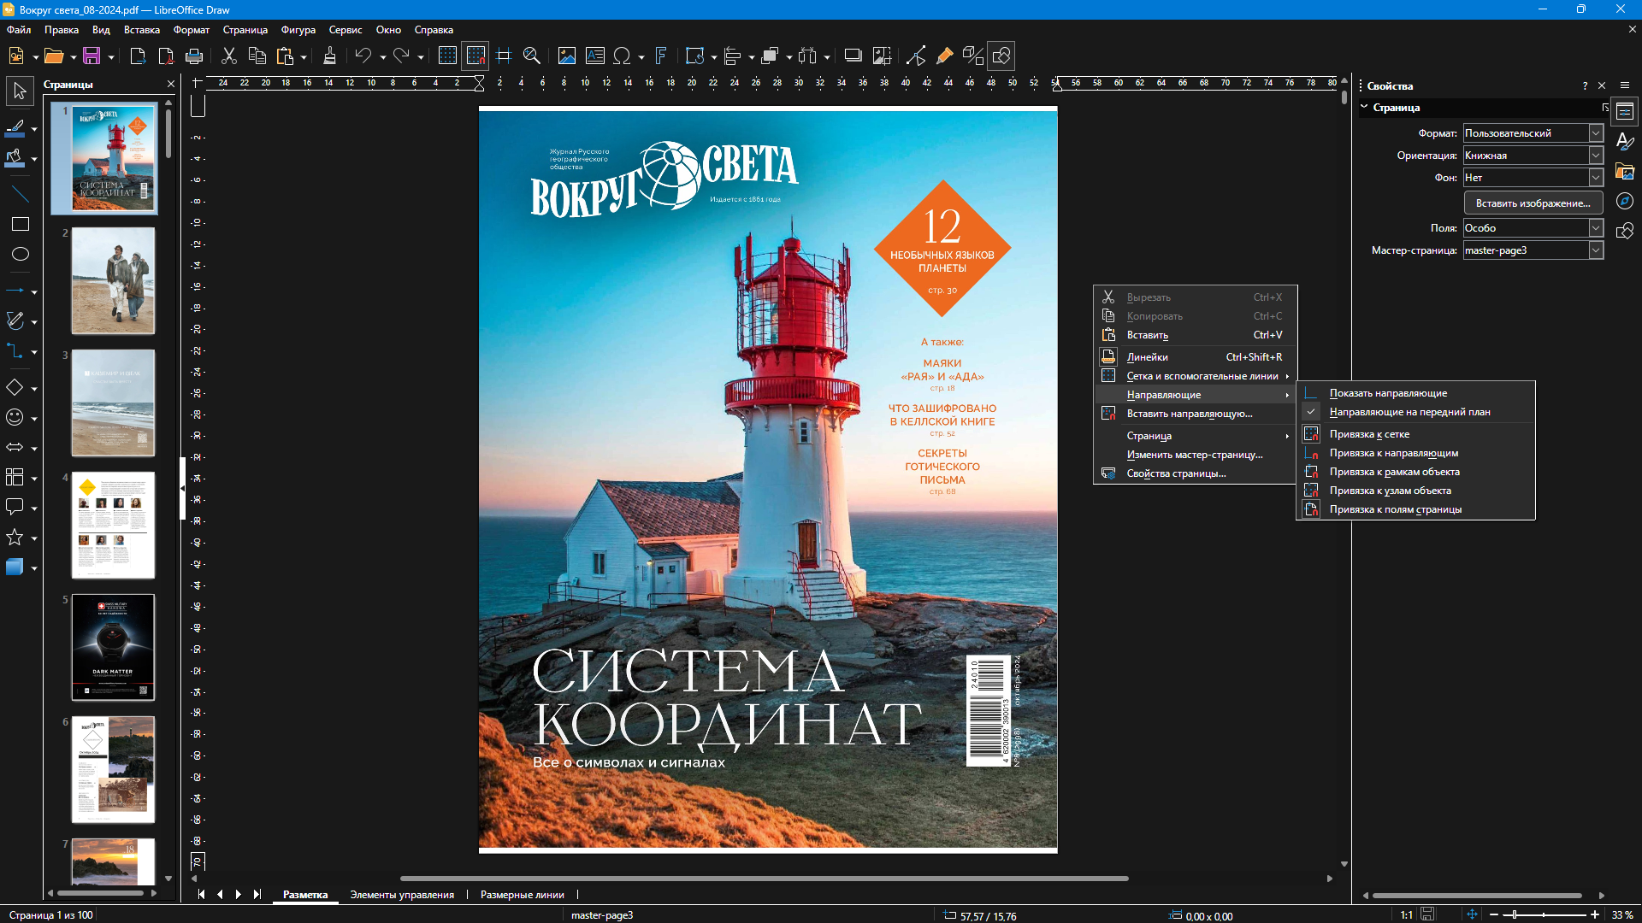Open the Gallery sidebar panel icon
1642x923 pixels.
(x=1625, y=171)
